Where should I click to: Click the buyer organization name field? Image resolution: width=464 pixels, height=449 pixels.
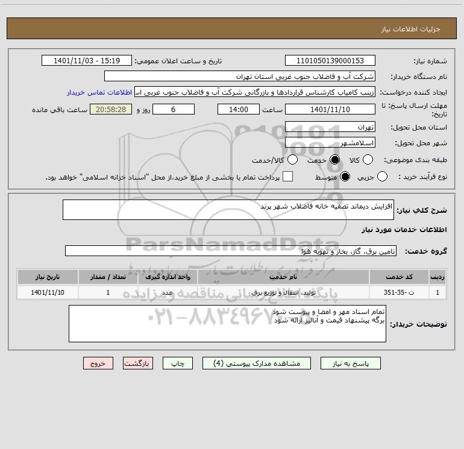point(240,76)
